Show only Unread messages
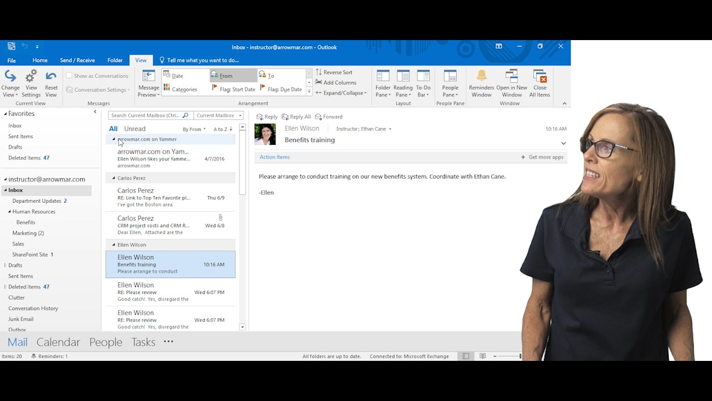 click(135, 129)
